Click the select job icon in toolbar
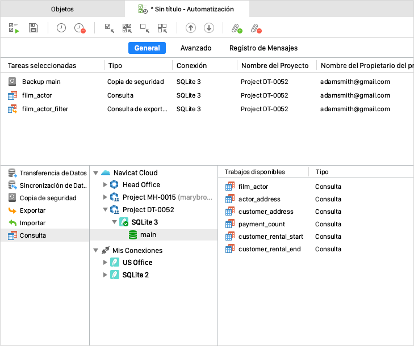The width and height of the screenshot is (414, 346). point(109,28)
